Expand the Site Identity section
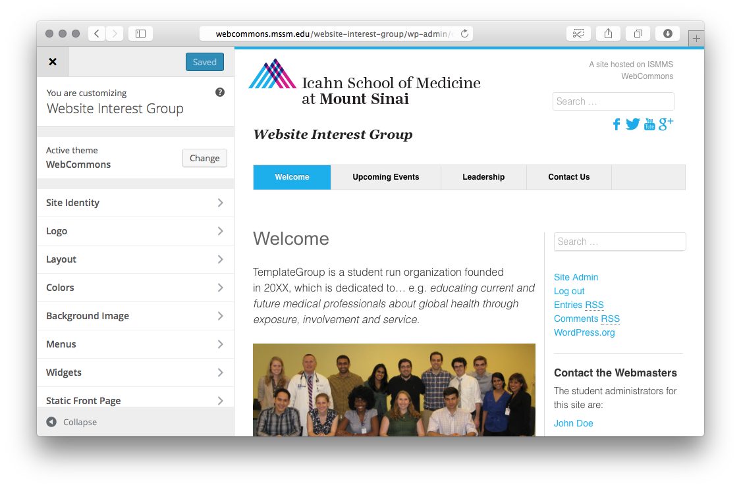Image resolution: width=741 pixels, height=489 pixels. 135,203
